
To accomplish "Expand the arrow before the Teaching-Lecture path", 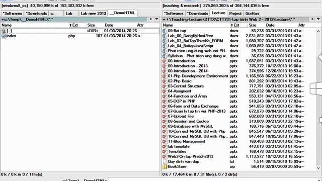I will [x=164, y=20].
